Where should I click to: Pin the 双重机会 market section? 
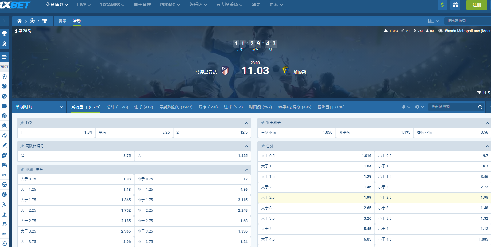tap(263, 123)
